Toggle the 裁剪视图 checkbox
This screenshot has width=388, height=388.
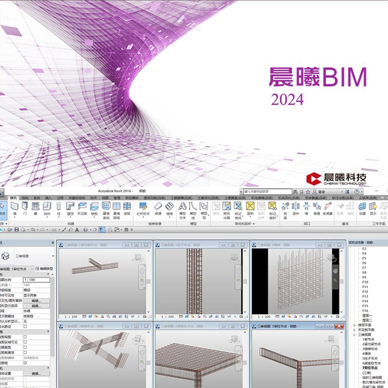click(x=25, y=337)
